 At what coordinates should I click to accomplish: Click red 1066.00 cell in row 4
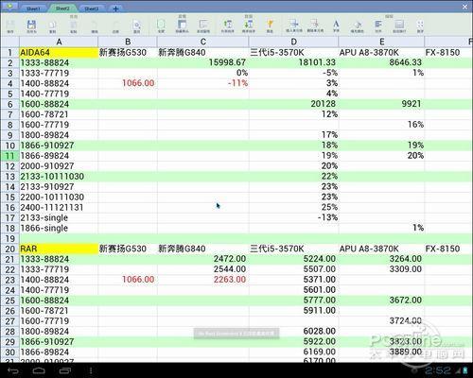coord(128,83)
